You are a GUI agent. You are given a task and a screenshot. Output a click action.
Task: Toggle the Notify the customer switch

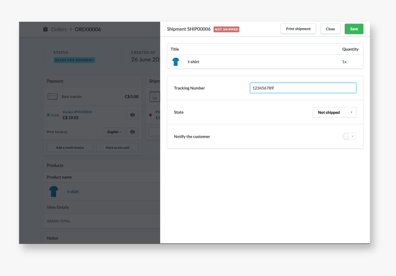pos(349,136)
